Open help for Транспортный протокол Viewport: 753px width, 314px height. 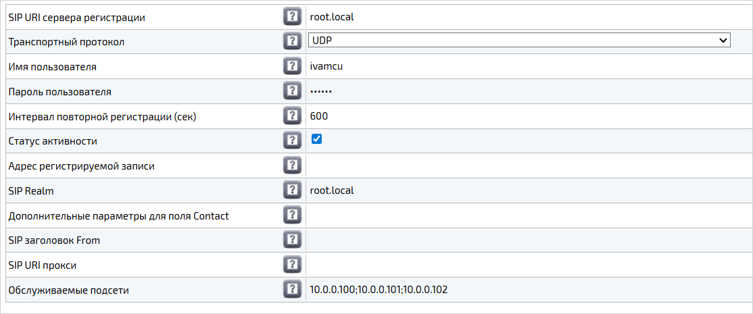[x=291, y=41]
